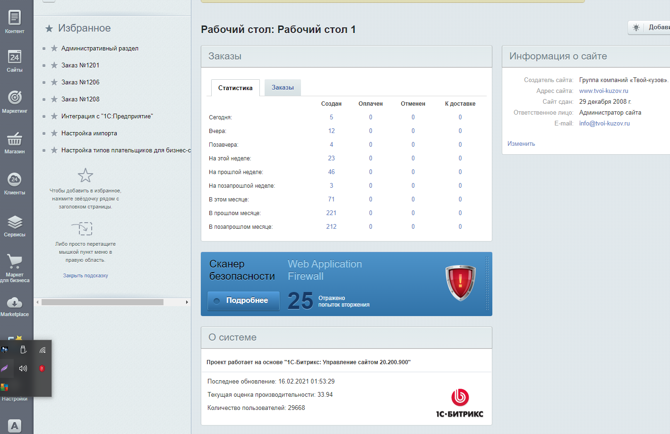This screenshot has height=434, width=670.
Task: Click the multicolored squares tray icon
Action: pyautogui.click(x=4, y=387)
